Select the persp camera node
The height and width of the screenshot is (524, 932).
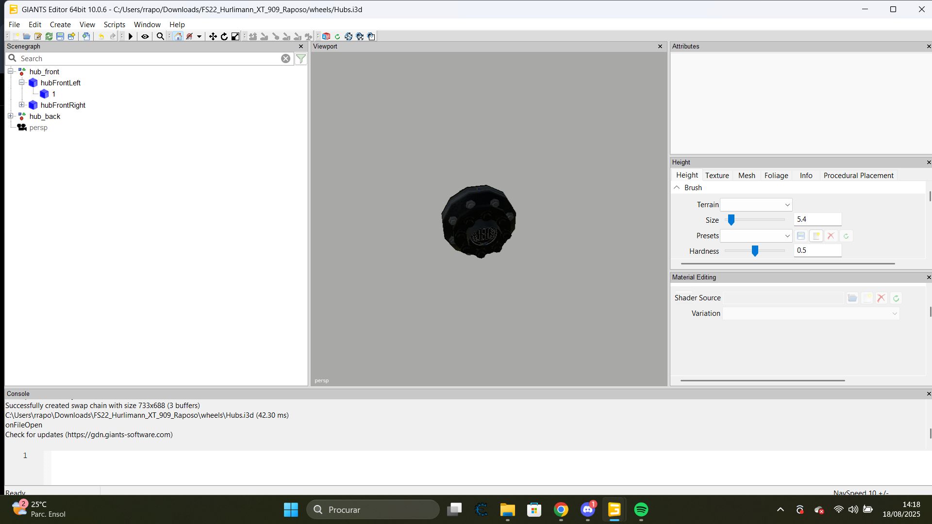coord(38,128)
